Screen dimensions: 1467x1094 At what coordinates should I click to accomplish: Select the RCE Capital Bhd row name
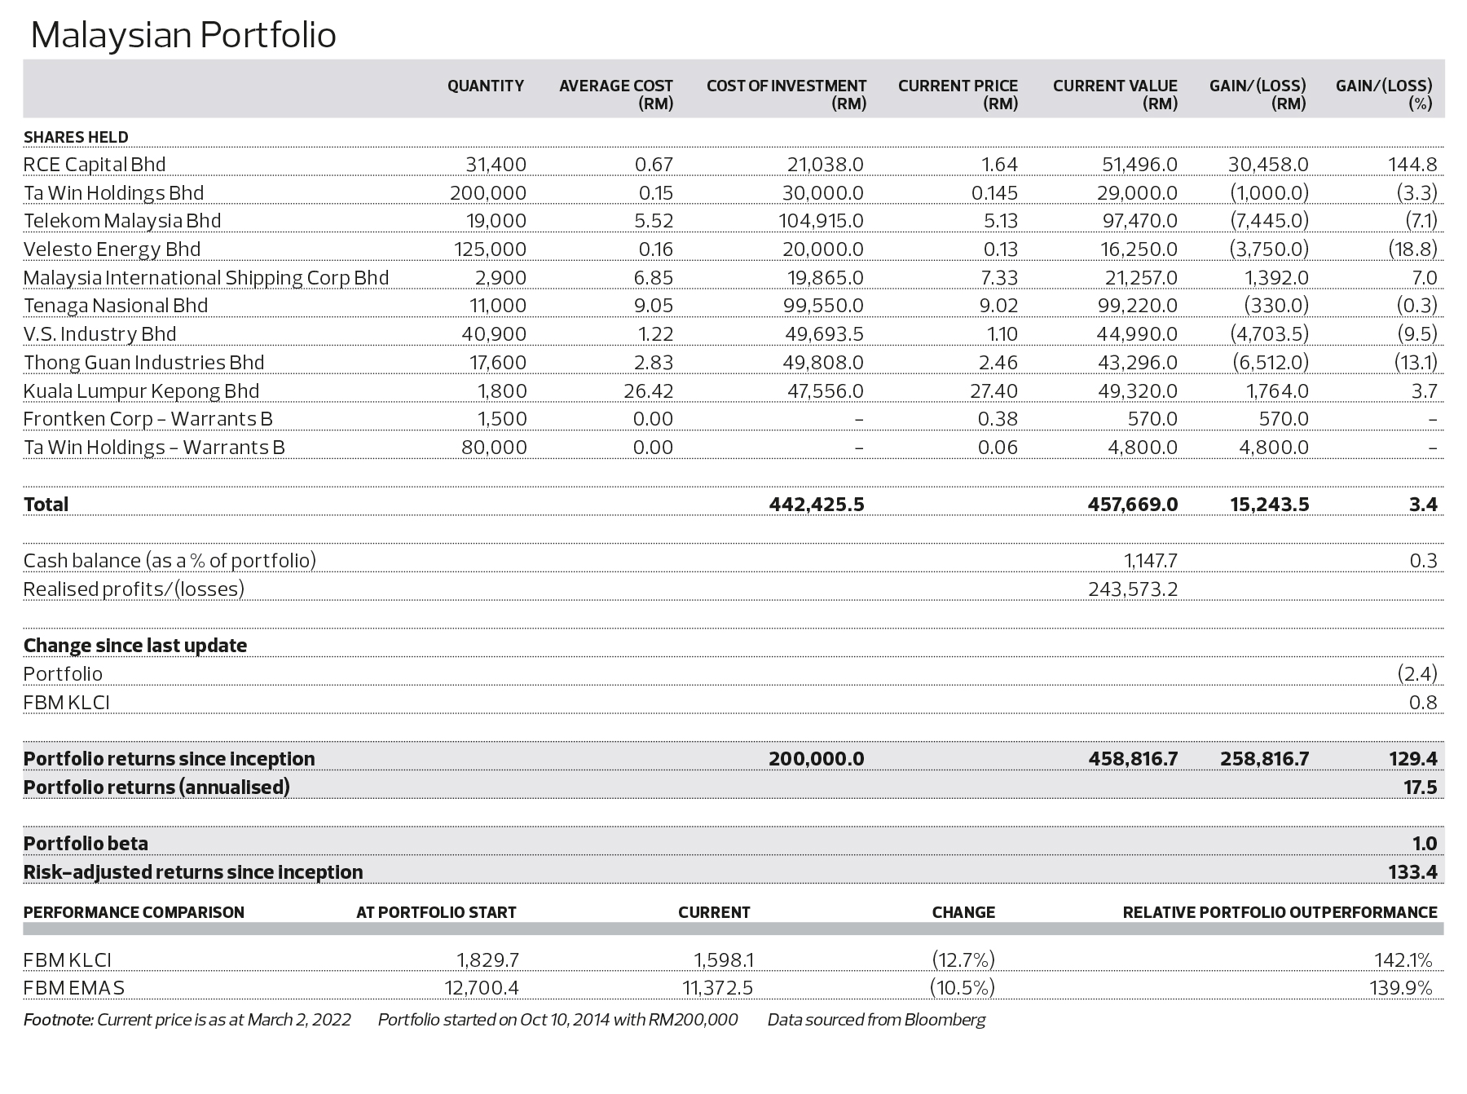tap(95, 165)
